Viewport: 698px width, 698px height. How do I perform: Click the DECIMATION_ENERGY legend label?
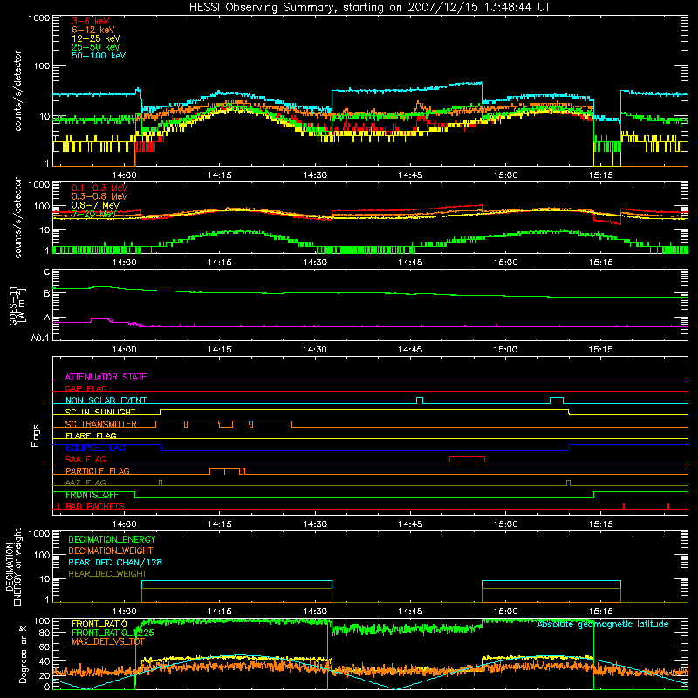pos(112,539)
